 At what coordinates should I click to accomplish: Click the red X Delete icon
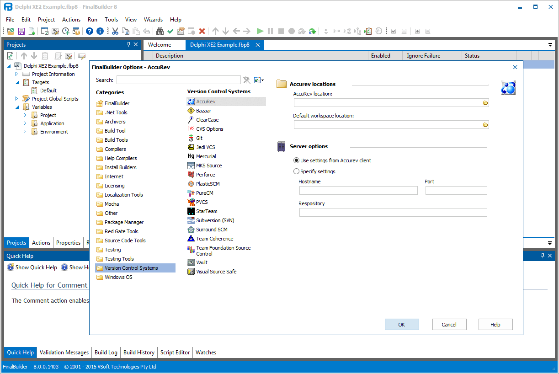202,31
